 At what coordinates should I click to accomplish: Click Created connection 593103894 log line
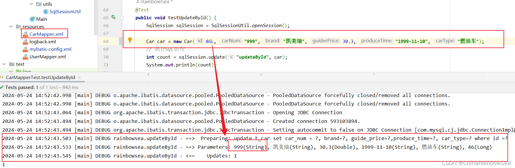[181, 121]
